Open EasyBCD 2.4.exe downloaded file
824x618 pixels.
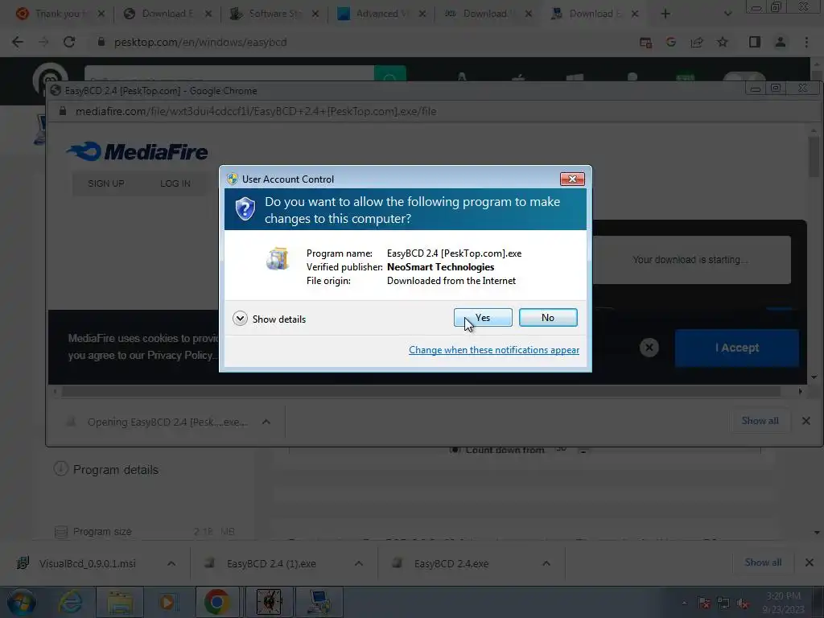451,563
